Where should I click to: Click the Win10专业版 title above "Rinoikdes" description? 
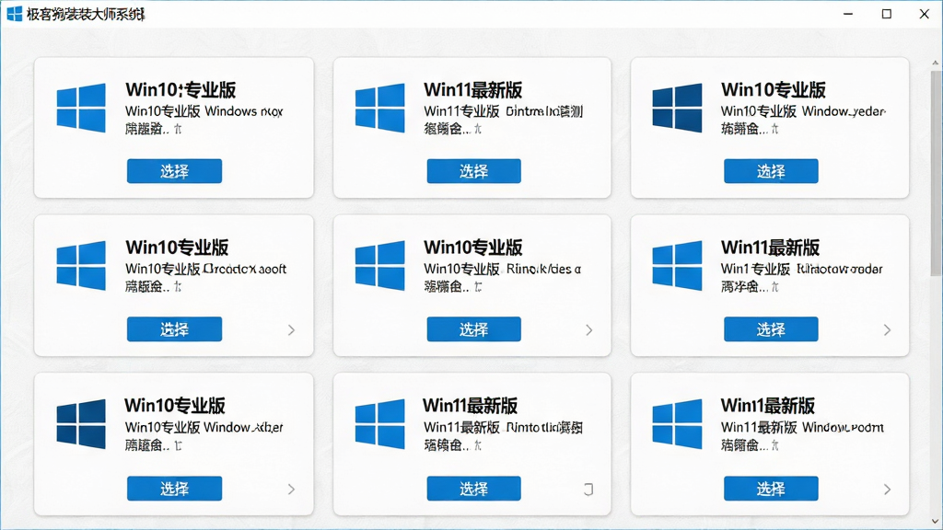472,248
